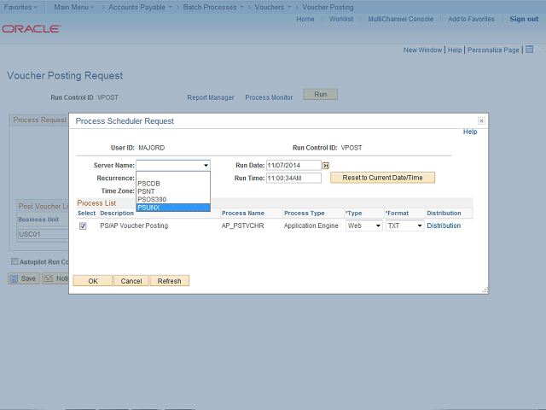Click the PS/AP Voucher Posting description
This screenshot has height=410, width=546.
click(134, 225)
